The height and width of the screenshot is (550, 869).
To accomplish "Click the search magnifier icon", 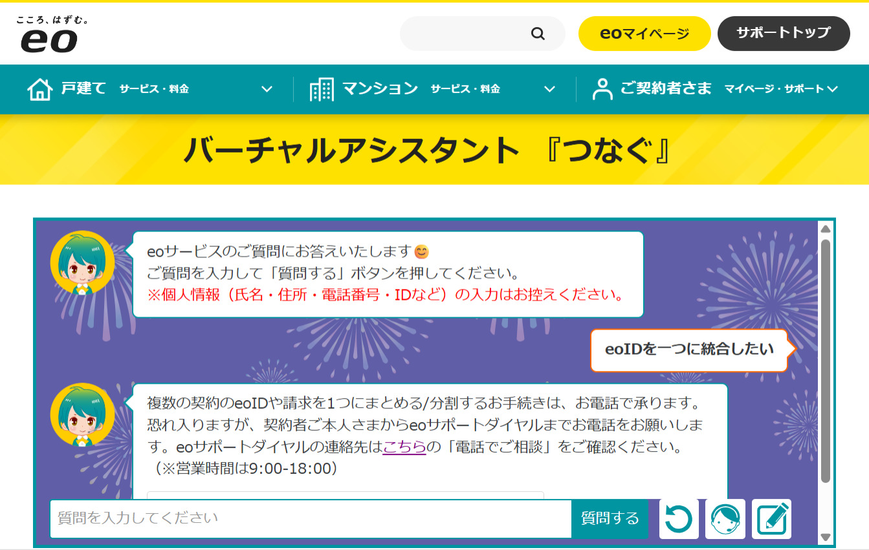I will [x=538, y=34].
